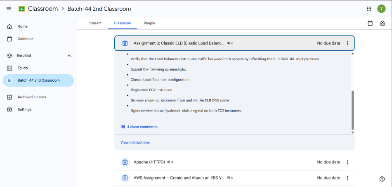Open the Google Calendar icon in tab bar

click(x=370, y=23)
